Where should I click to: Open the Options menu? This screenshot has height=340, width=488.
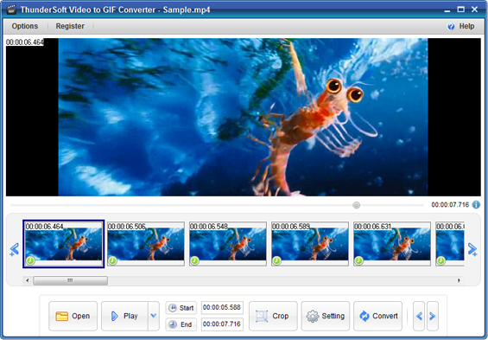tap(25, 26)
